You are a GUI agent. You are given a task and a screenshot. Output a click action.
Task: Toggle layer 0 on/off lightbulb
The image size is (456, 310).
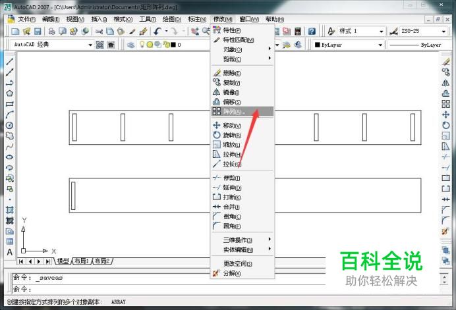(142, 45)
